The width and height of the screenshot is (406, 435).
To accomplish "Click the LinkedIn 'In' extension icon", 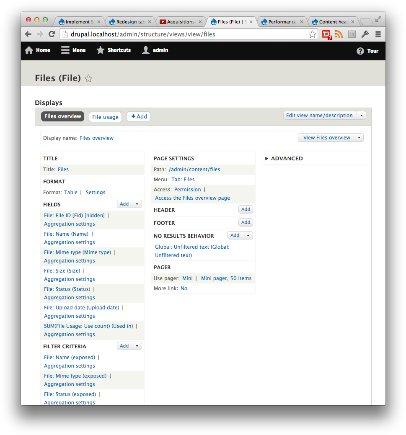I will pos(352,34).
